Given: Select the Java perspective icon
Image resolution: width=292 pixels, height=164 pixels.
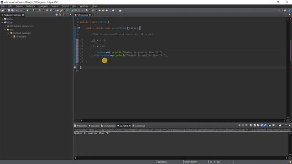Looking at the screenshot, I should [289, 10].
